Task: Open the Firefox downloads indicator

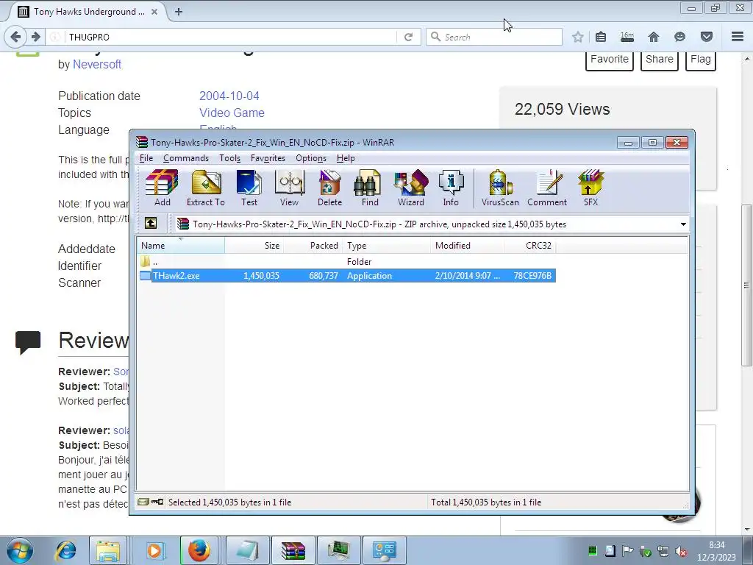Action: click(627, 37)
